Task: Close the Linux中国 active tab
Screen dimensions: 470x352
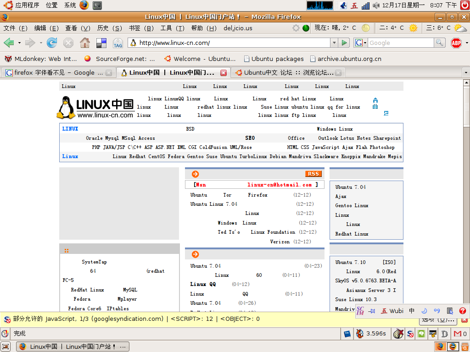Action: click(224, 73)
